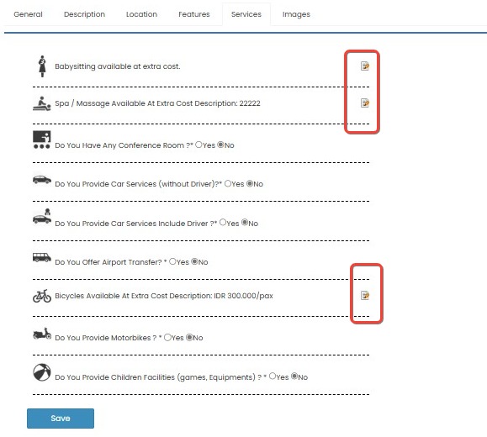Screen dimensions: 487x437
Task: Edit the Babysitting service entry
Action: click(x=365, y=66)
